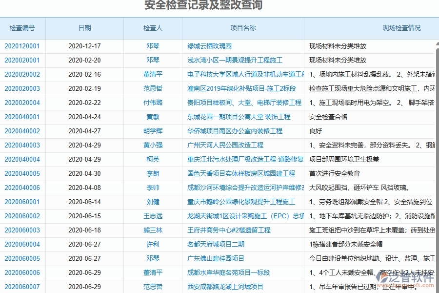Open record 2020020001 details link
This screenshot has width=439, height=293.
22,60
